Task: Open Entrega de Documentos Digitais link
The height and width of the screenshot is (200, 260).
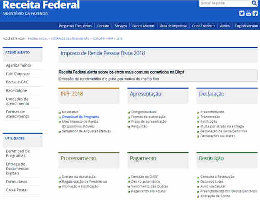Action: click(17, 169)
